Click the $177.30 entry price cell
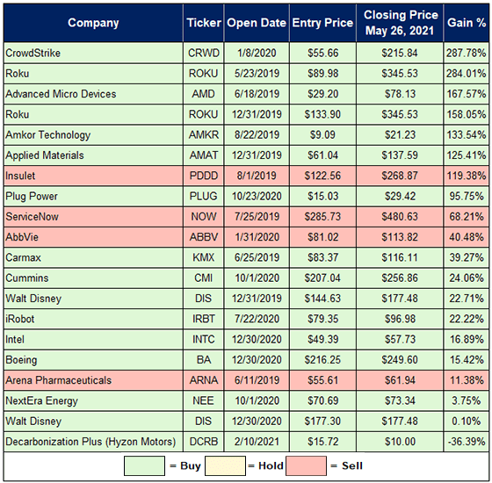 tap(323, 422)
